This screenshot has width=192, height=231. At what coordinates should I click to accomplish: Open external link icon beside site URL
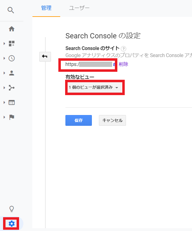coord(114,64)
